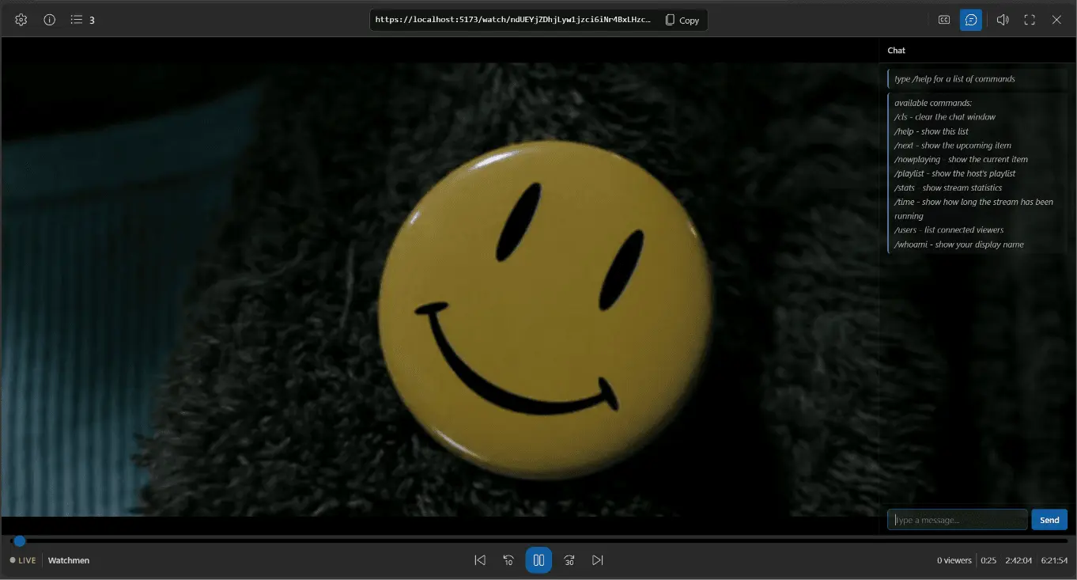The image size is (1077, 580).
Task: Click the chat message input field
Action: pos(958,520)
